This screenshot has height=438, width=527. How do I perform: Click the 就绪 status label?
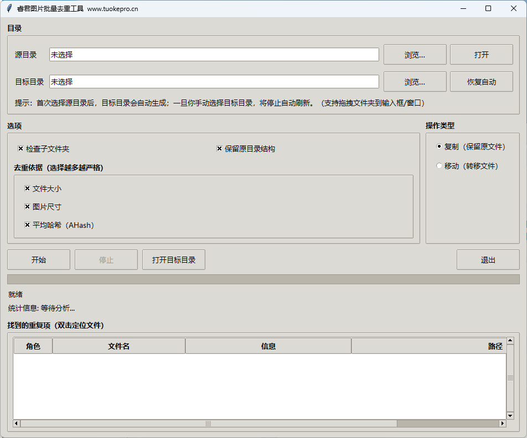click(x=15, y=294)
